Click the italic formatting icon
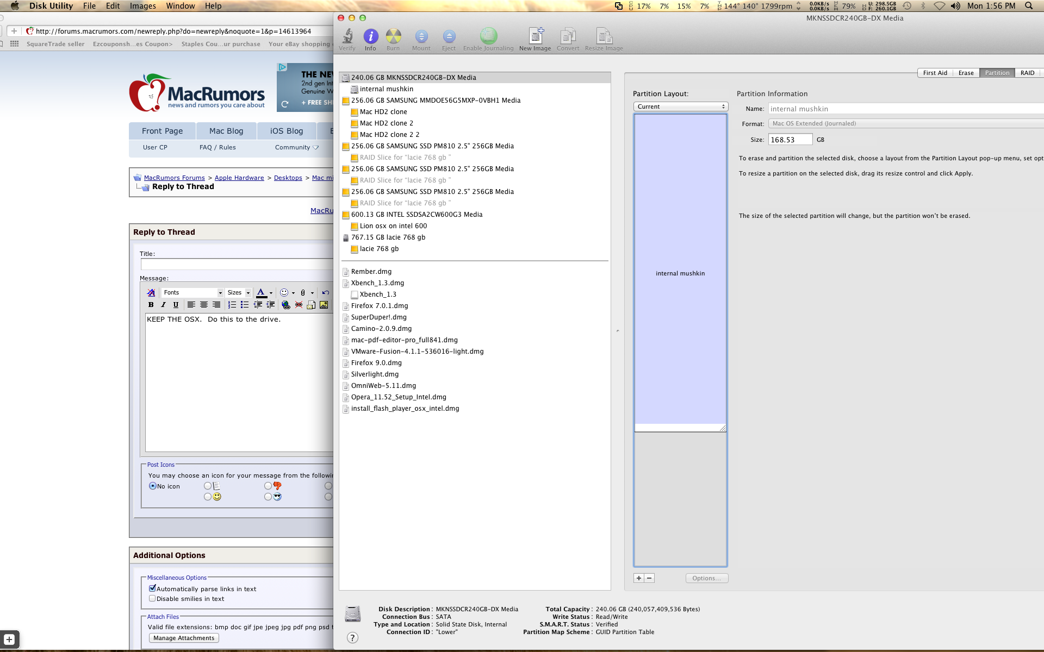Screen dimensions: 1044x652 point(163,305)
